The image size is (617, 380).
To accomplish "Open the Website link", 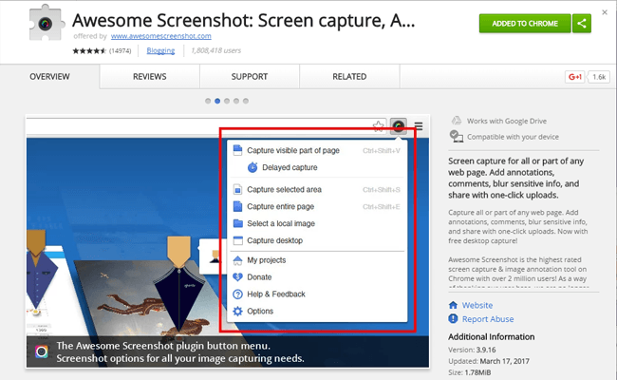I will (x=477, y=305).
